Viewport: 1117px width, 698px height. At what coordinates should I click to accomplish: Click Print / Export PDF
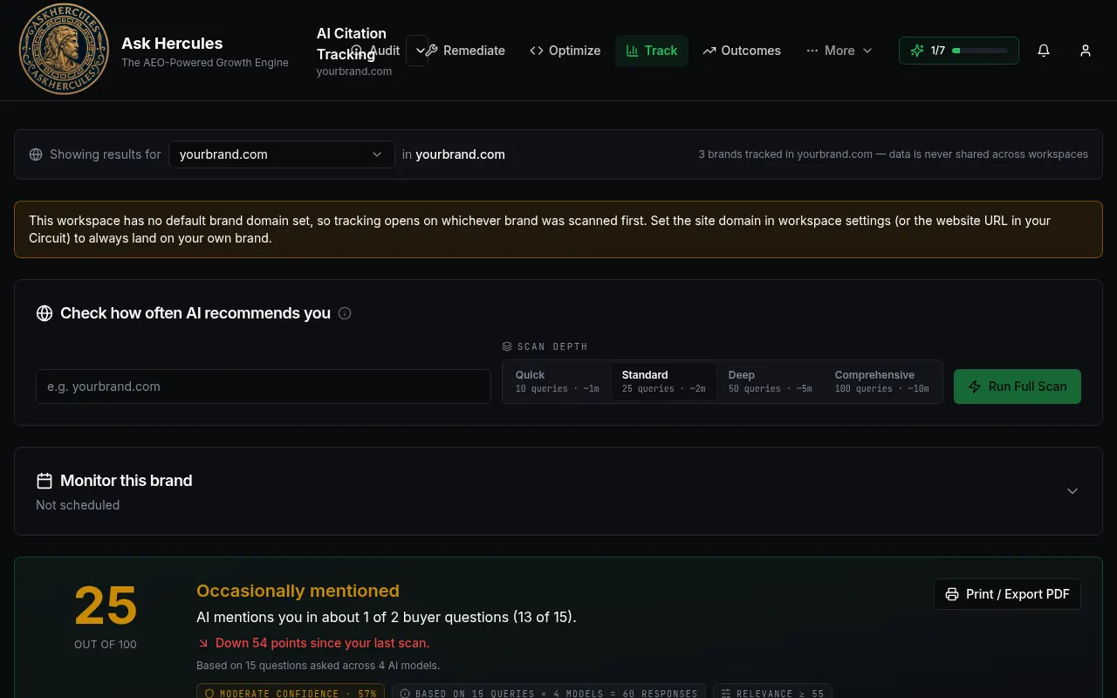(1007, 594)
